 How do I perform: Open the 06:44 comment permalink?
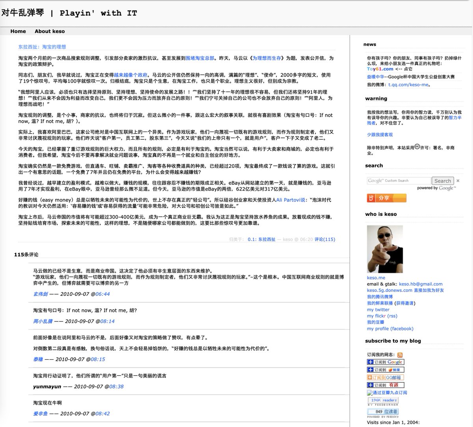click(102, 294)
